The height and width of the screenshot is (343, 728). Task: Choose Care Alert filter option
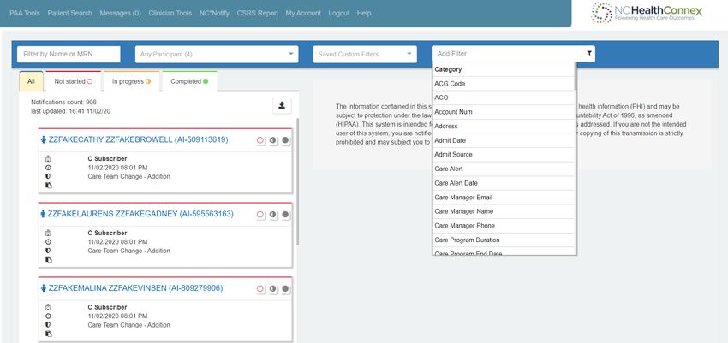pyautogui.click(x=504, y=169)
